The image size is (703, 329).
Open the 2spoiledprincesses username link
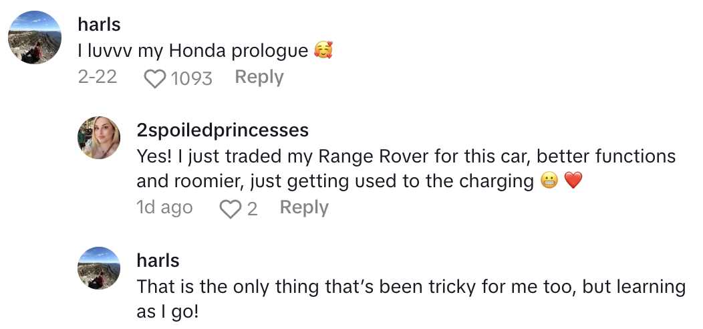pos(223,129)
